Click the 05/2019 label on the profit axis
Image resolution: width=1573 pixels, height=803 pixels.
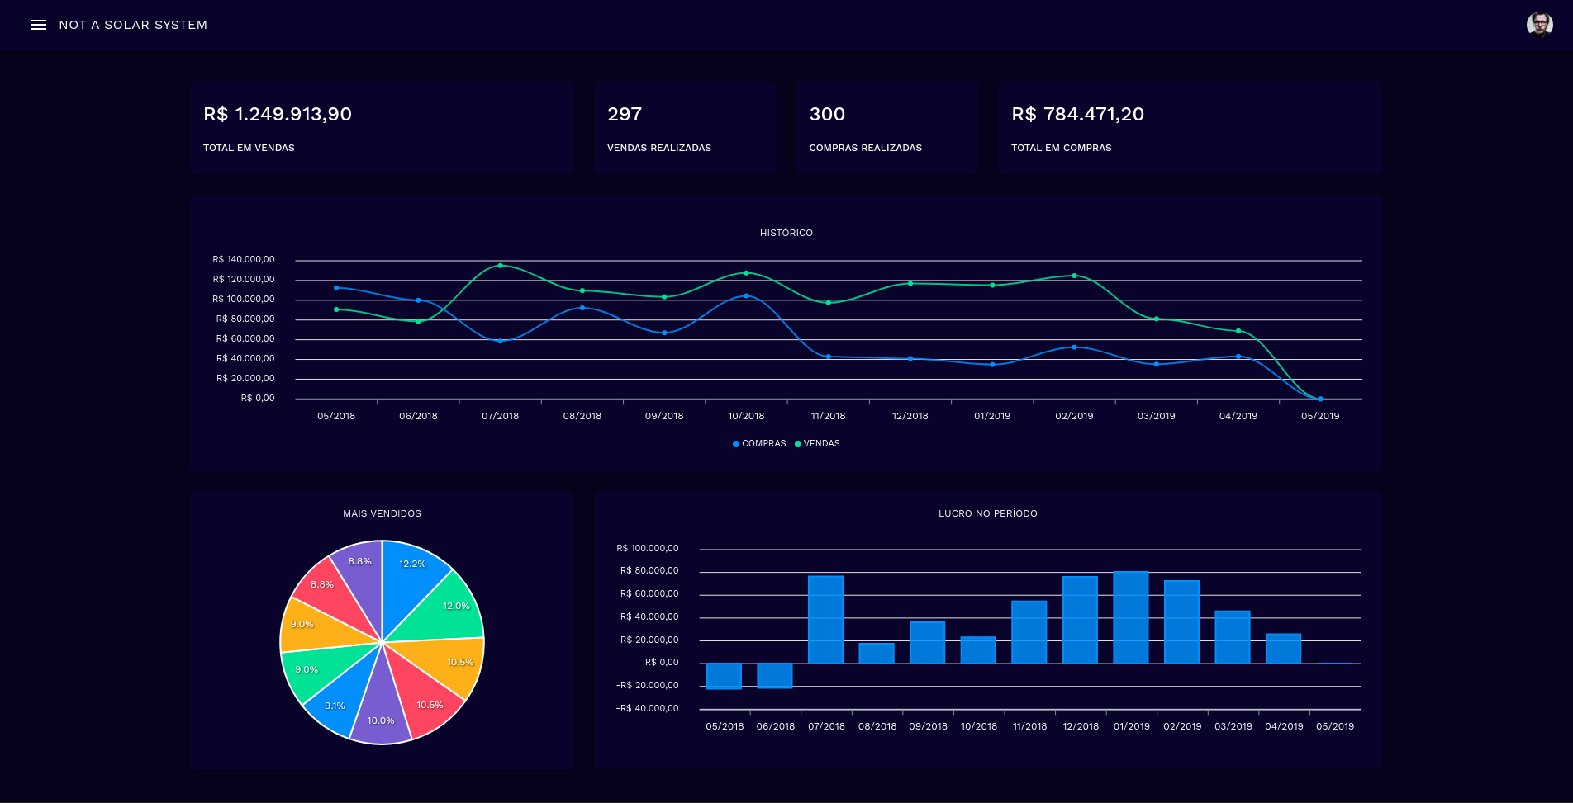[x=1334, y=726]
